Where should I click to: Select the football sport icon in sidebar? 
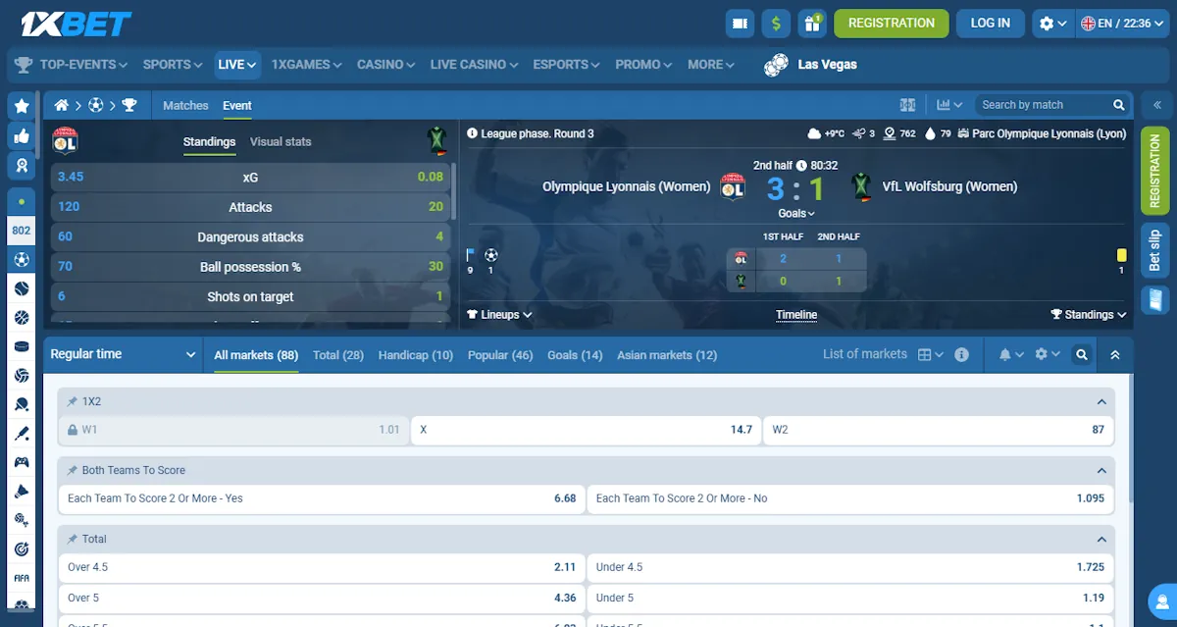pos(21,261)
